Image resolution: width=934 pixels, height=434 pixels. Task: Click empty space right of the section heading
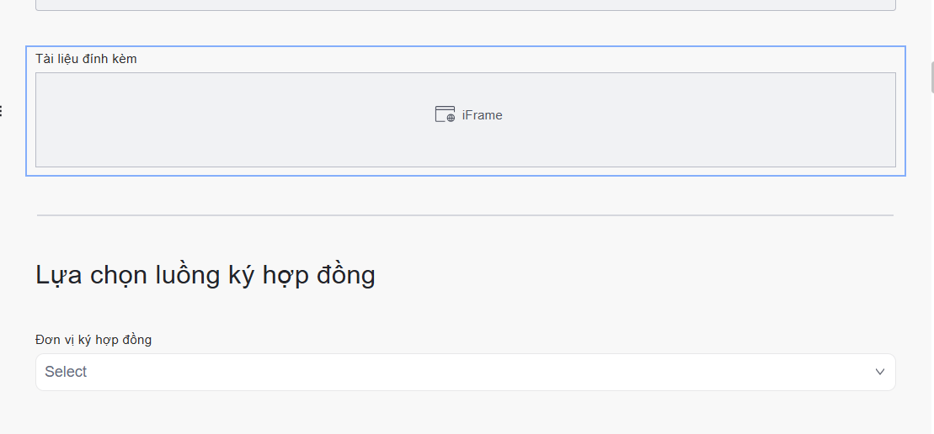pyautogui.click(x=632, y=275)
